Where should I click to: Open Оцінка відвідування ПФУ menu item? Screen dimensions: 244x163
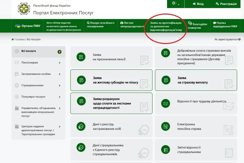[x=225, y=25]
